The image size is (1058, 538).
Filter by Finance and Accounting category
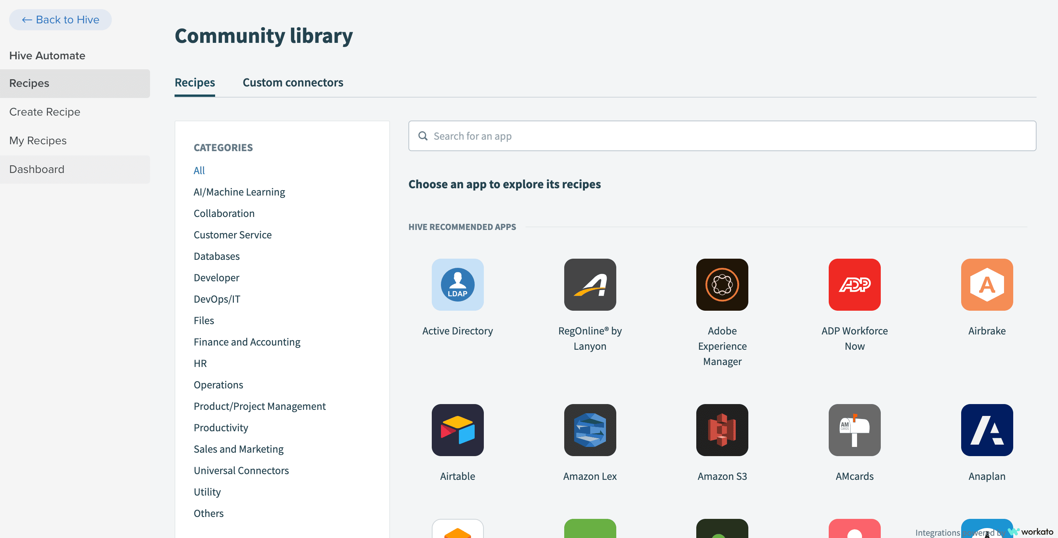pos(247,342)
